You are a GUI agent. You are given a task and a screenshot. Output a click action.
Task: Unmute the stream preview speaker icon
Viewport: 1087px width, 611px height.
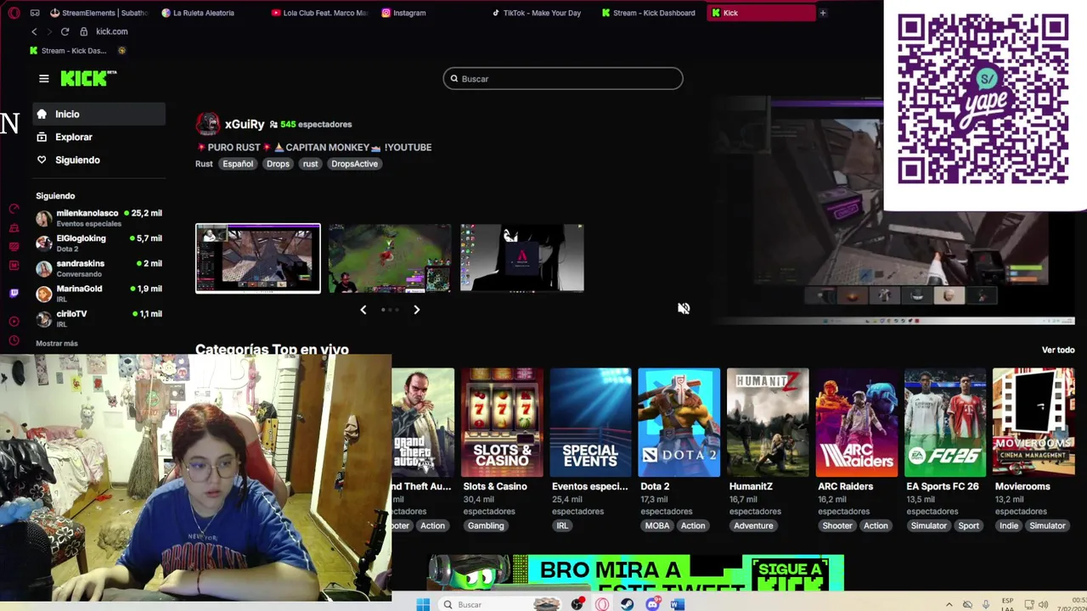click(684, 309)
